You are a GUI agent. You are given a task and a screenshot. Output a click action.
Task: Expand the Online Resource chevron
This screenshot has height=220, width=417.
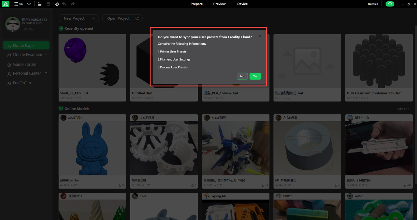46,54
